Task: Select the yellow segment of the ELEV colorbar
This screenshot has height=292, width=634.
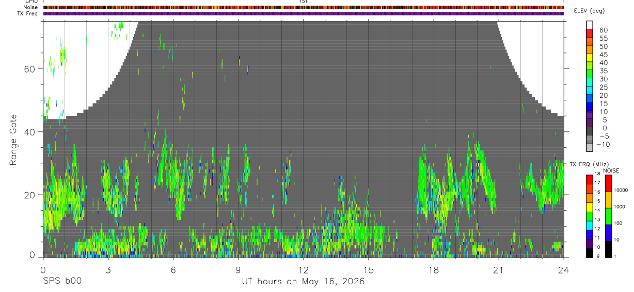Action: [590, 57]
